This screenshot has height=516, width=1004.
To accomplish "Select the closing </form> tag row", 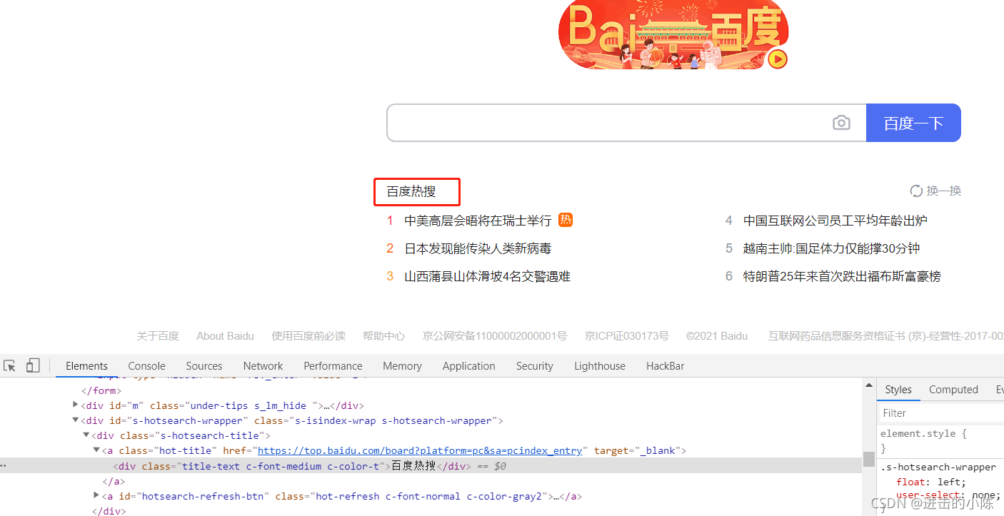I will pos(101,390).
